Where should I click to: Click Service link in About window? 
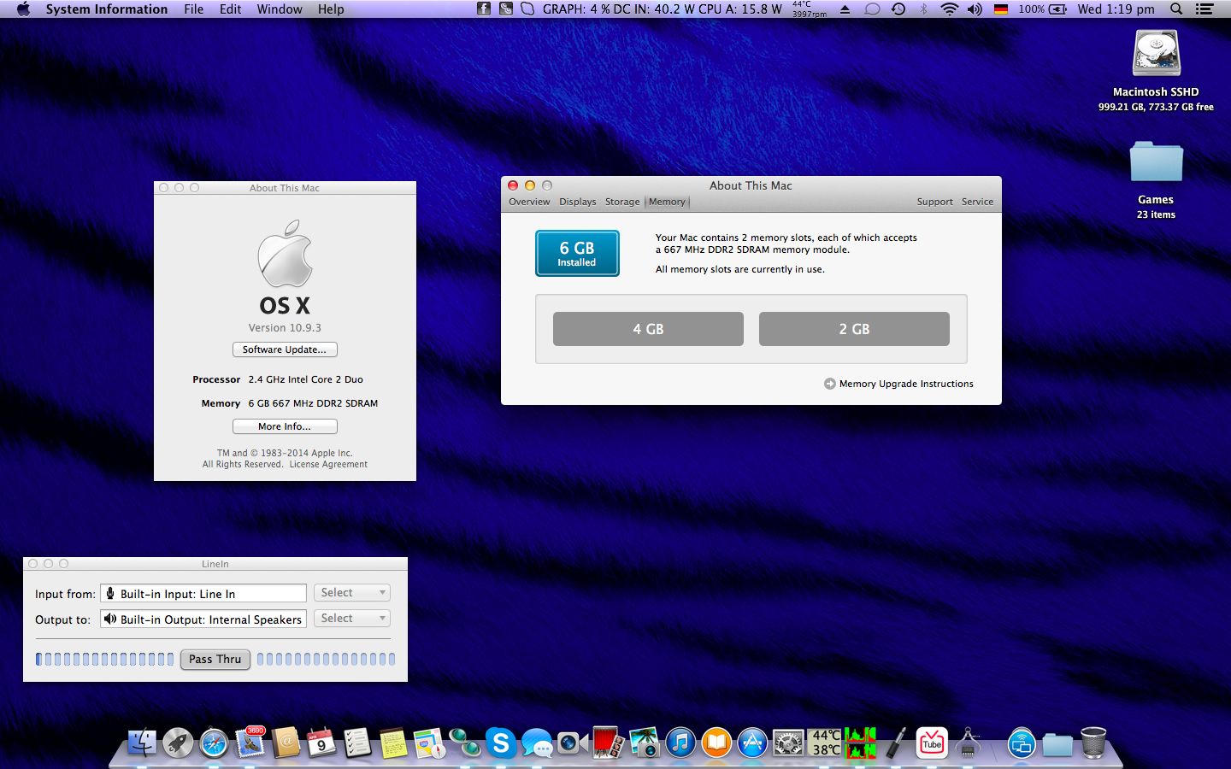pos(977,202)
